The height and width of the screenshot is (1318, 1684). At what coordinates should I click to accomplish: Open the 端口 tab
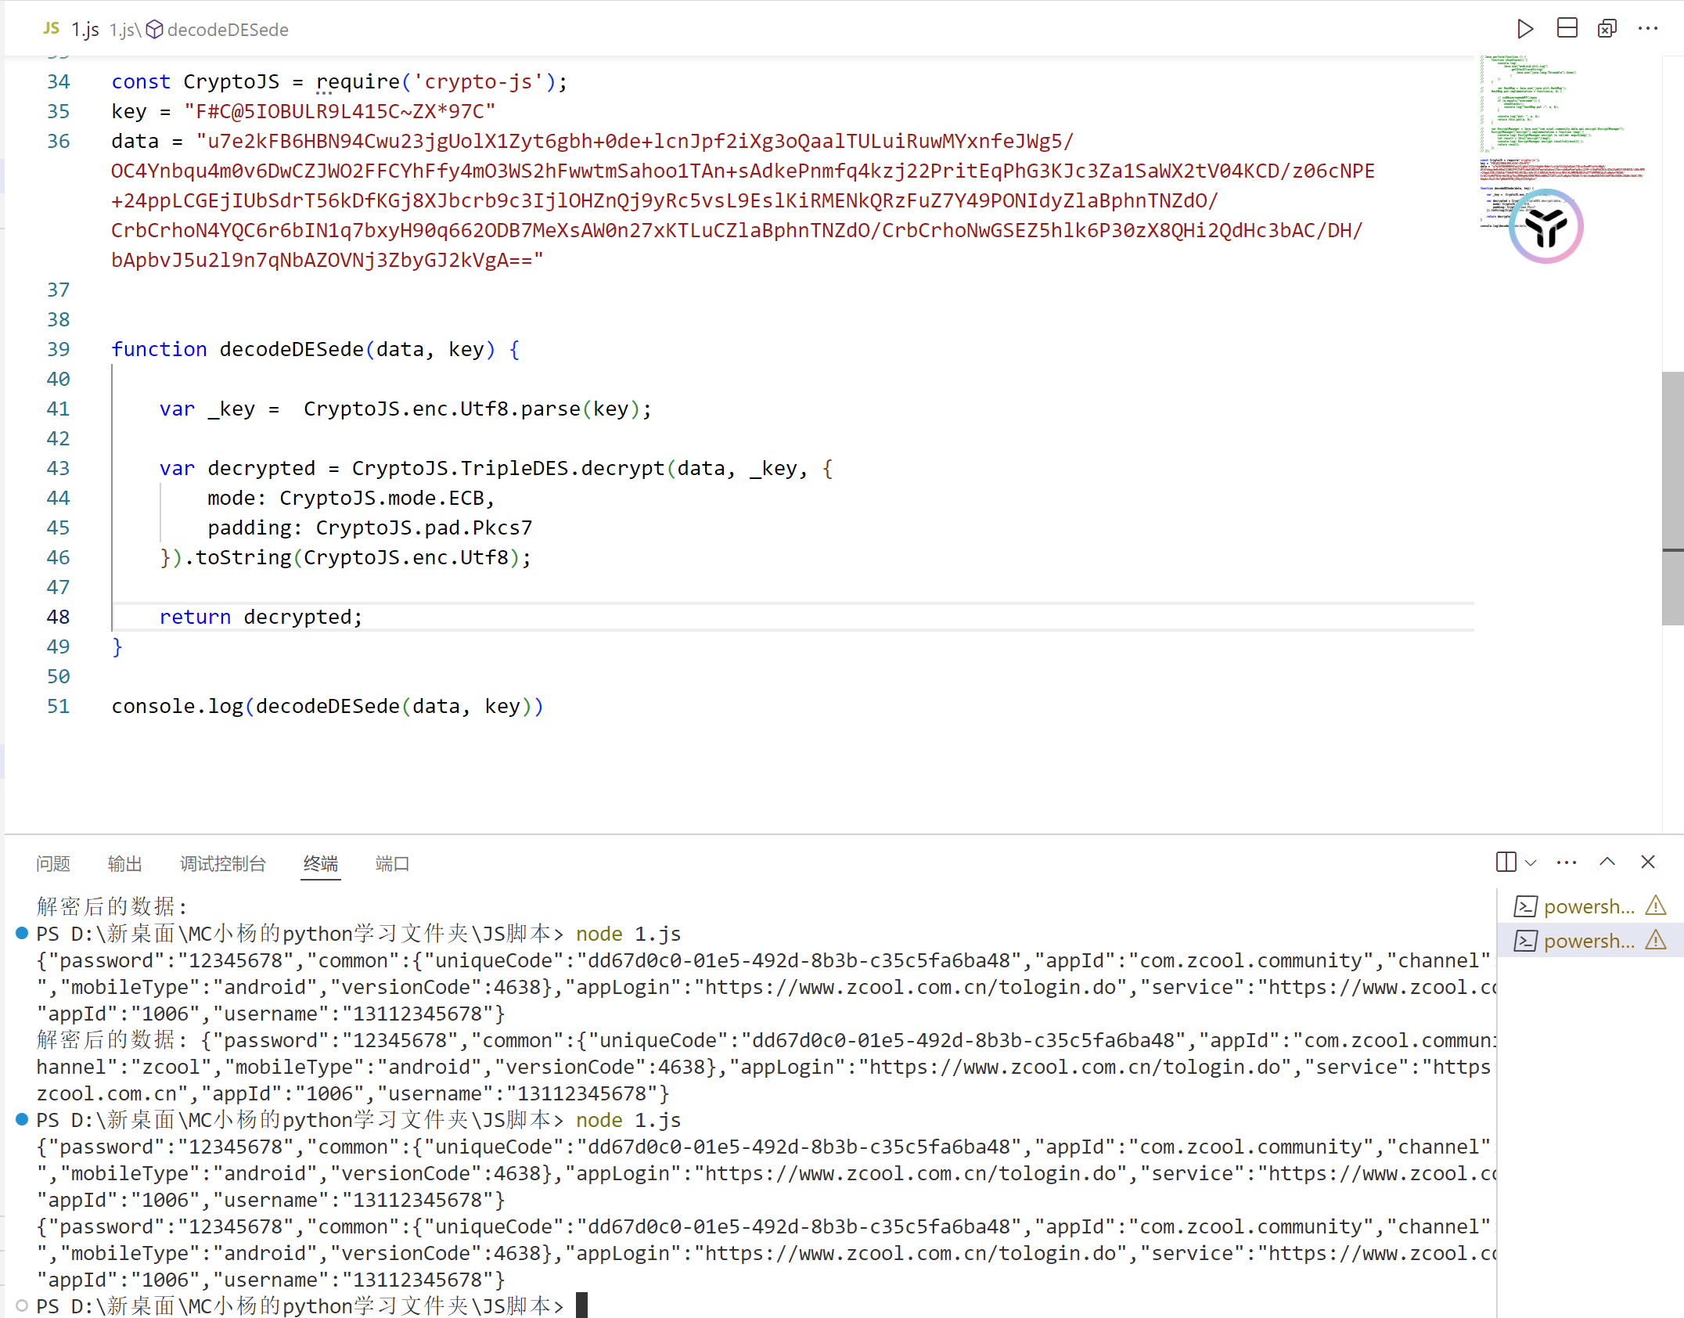click(x=392, y=863)
